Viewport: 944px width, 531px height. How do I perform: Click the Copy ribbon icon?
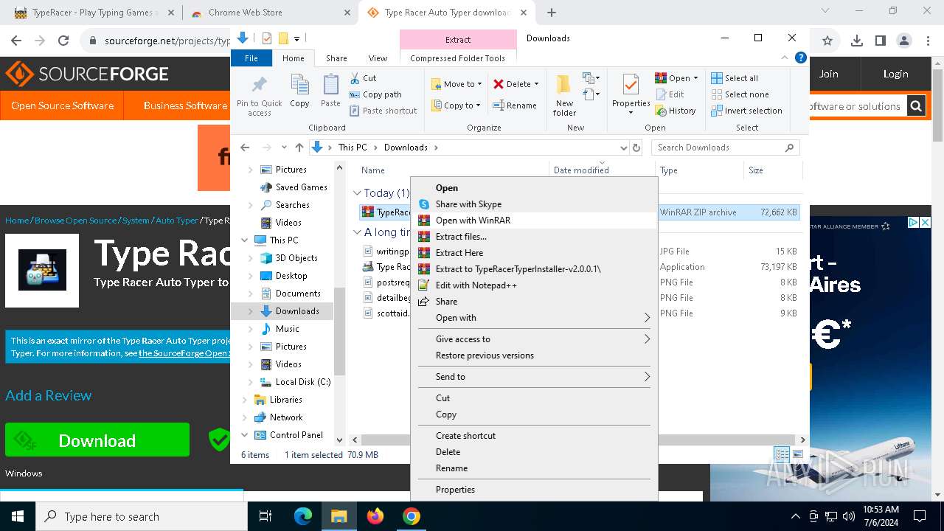299,91
